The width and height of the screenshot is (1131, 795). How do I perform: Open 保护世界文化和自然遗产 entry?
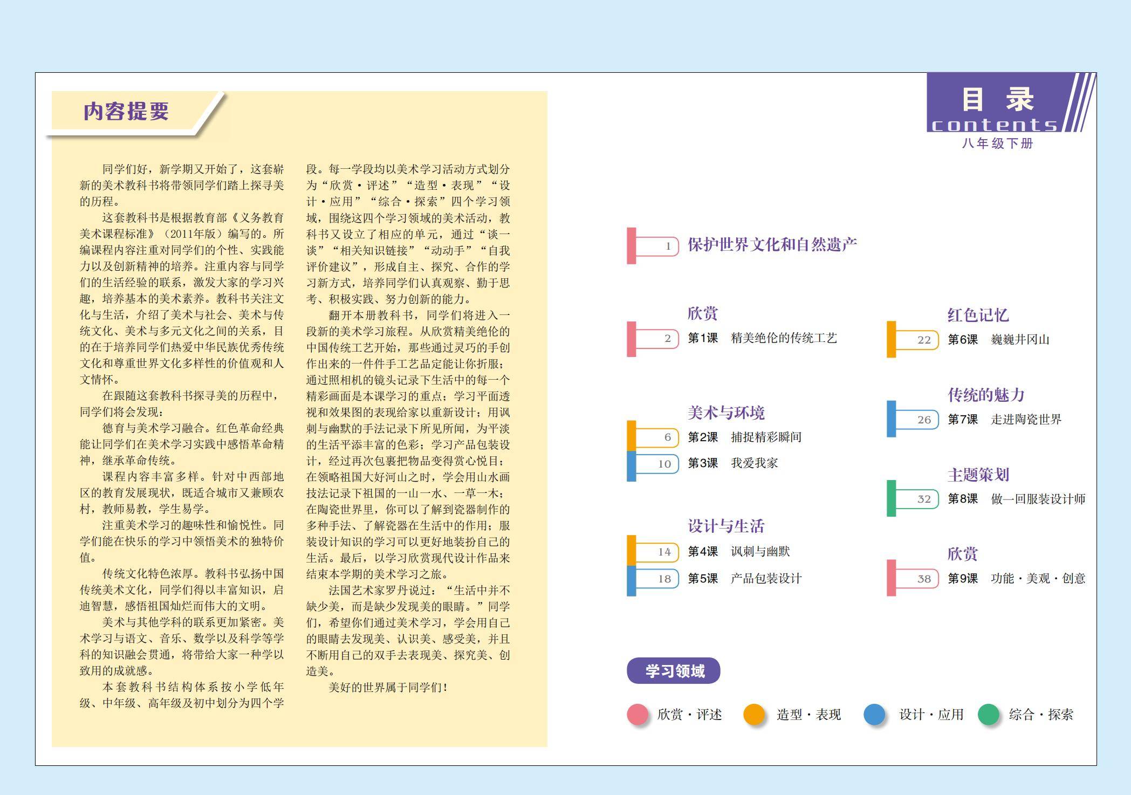(772, 245)
